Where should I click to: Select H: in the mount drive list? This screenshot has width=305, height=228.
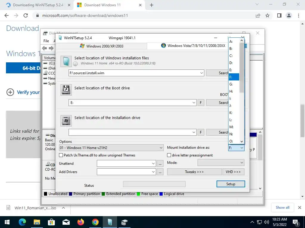[x=234, y=91]
